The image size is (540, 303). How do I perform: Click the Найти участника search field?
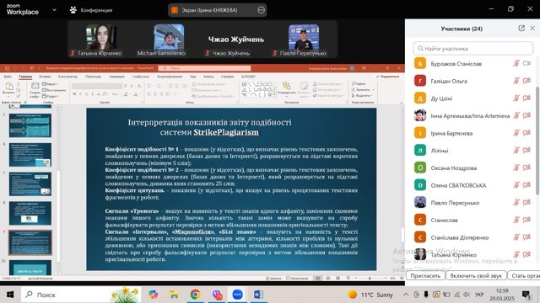point(472,49)
